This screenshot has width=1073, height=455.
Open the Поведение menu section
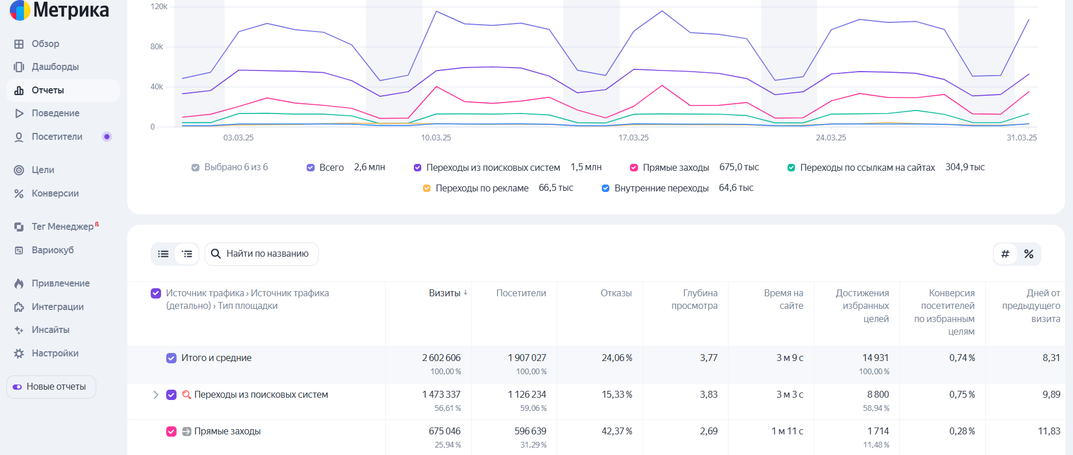coord(55,113)
